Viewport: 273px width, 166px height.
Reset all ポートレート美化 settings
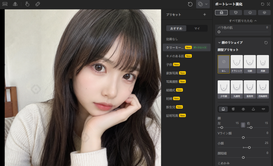[263, 4]
